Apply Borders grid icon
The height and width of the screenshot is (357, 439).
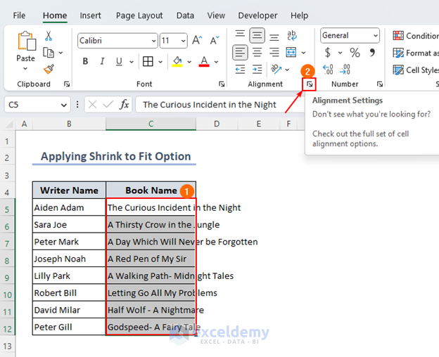coord(148,61)
